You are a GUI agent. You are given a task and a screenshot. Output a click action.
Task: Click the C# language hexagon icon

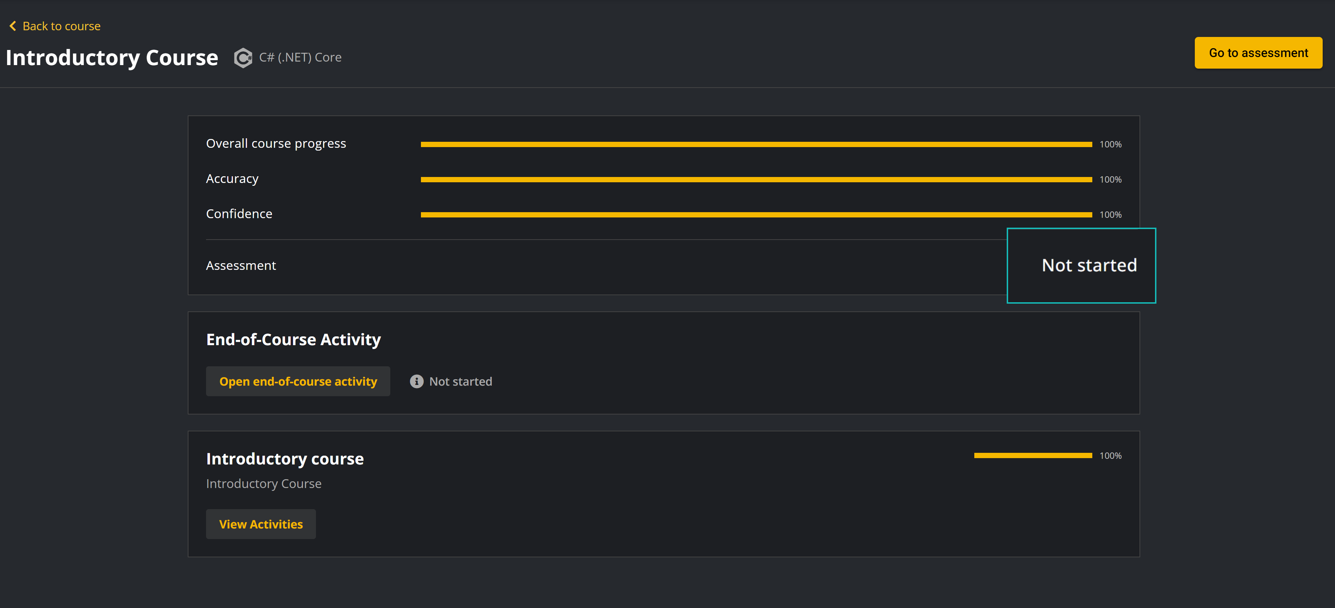click(243, 57)
